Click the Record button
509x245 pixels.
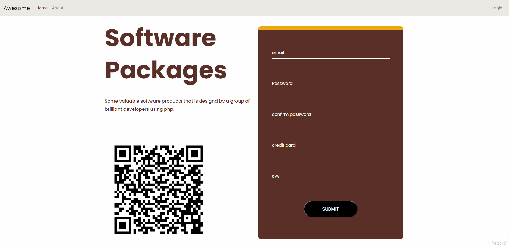click(x=499, y=241)
